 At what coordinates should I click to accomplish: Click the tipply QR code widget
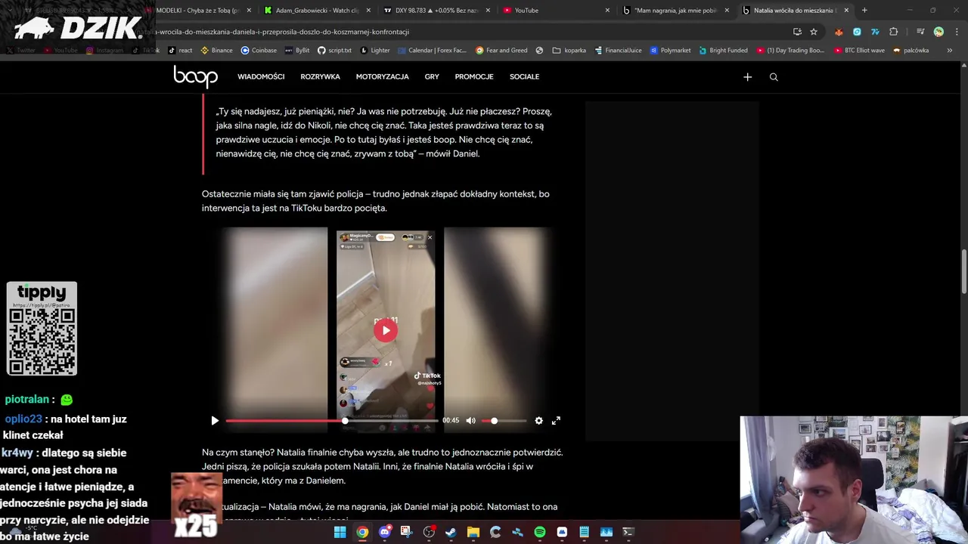pyautogui.click(x=42, y=329)
